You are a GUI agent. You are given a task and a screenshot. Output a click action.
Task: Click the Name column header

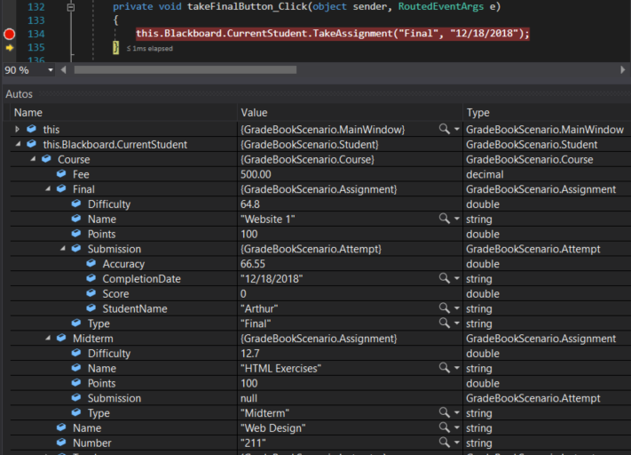click(x=123, y=113)
